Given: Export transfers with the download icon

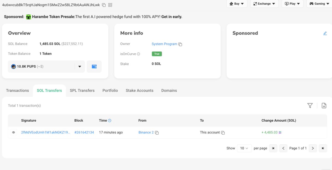Looking at the screenshot, I should click(324, 106).
